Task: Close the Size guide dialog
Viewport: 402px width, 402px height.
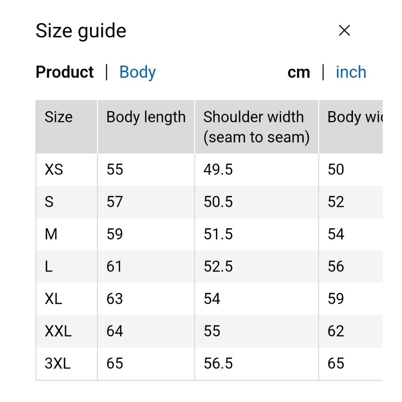Action: tap(344, 31)
